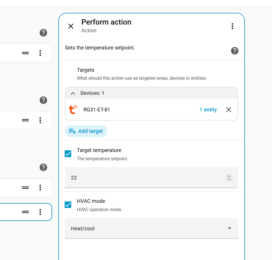Close the Perform action panel
The height and width of the screenshot is (260, 272).
pos(71,26)
